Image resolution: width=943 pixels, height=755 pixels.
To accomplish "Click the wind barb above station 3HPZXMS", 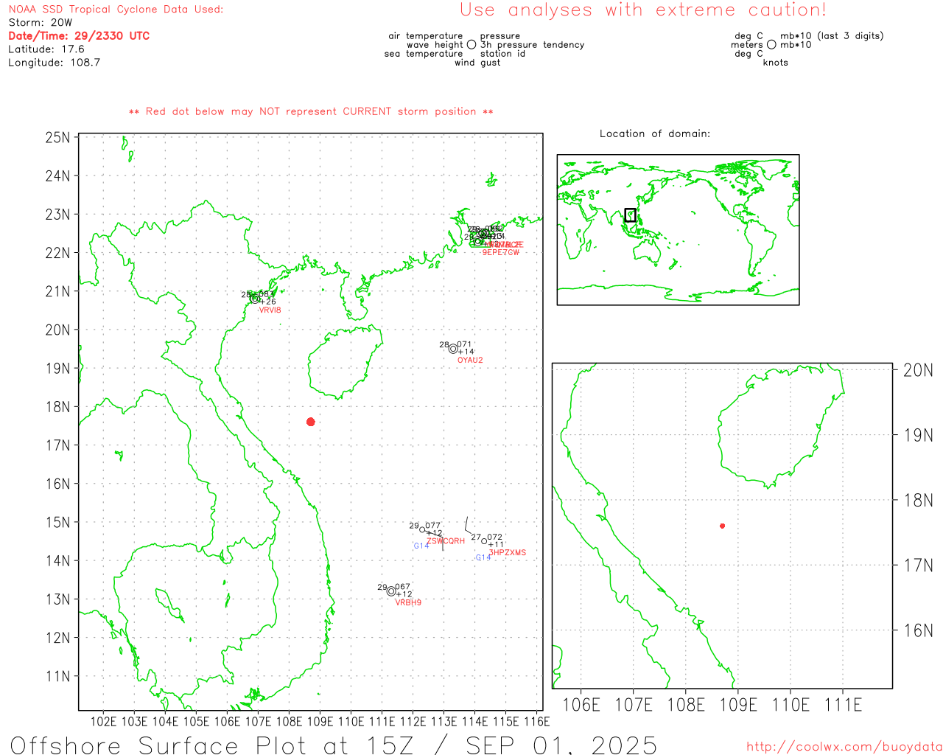I will click(x=469, y=525).
